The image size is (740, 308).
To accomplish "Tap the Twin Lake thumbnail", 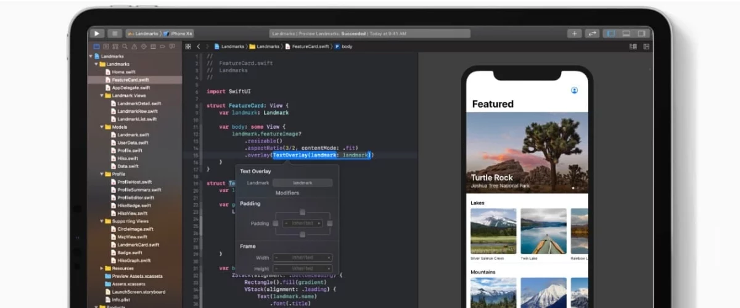I will pyautogui.click(x=543, y=231).
